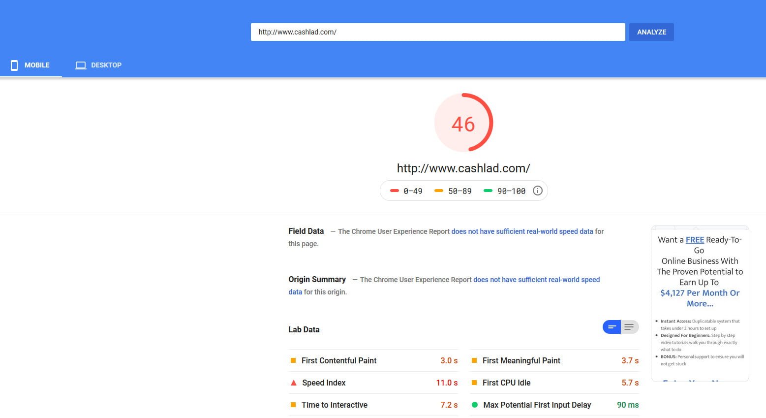
Task: Click the URL input field
Action: click(437, 32)
